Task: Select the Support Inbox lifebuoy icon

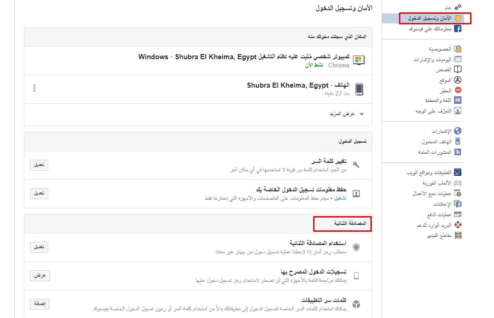Action: [458, 225]
